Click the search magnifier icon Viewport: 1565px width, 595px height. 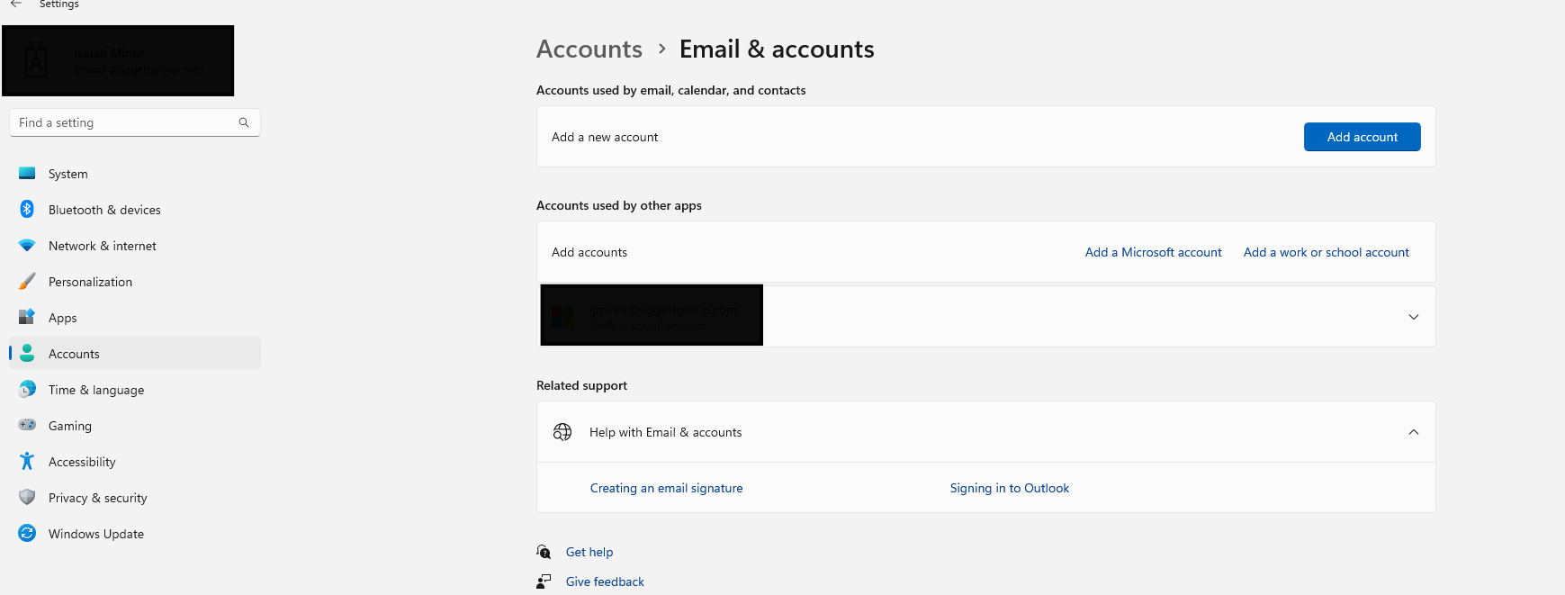click(x=244, y=122)
